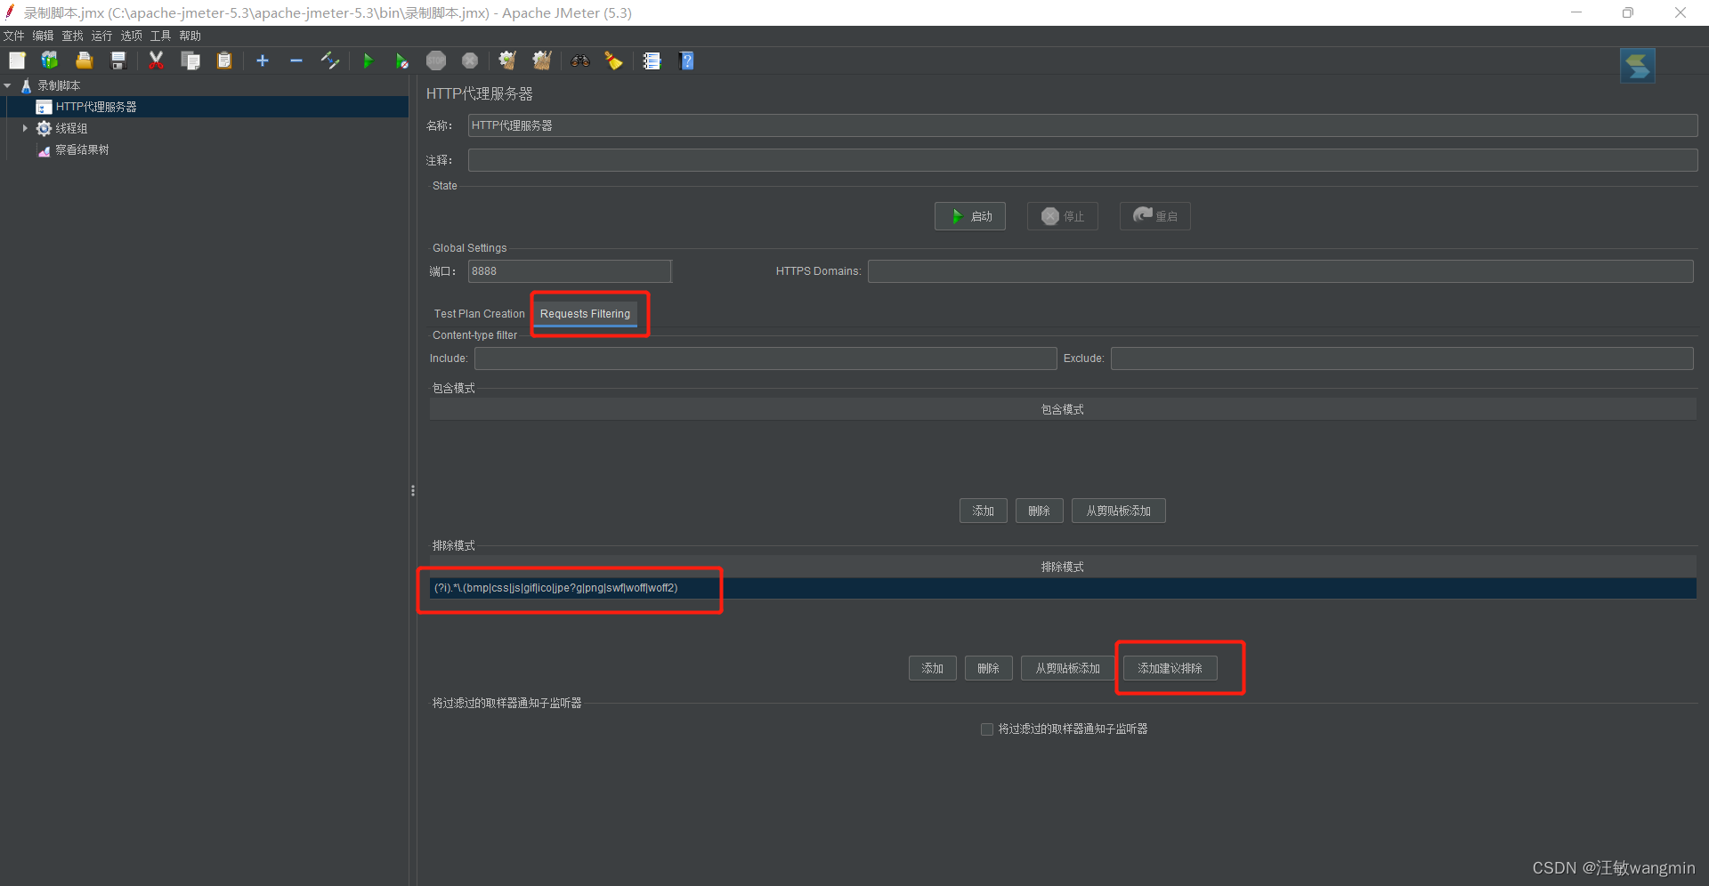Click the split-pane divider handle dots
The width and height of the screenshot is (1709, 886).
click(413, 490)
